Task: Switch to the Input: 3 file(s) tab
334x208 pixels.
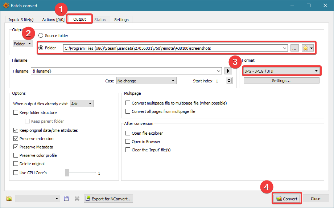Action: coord(21,20)
